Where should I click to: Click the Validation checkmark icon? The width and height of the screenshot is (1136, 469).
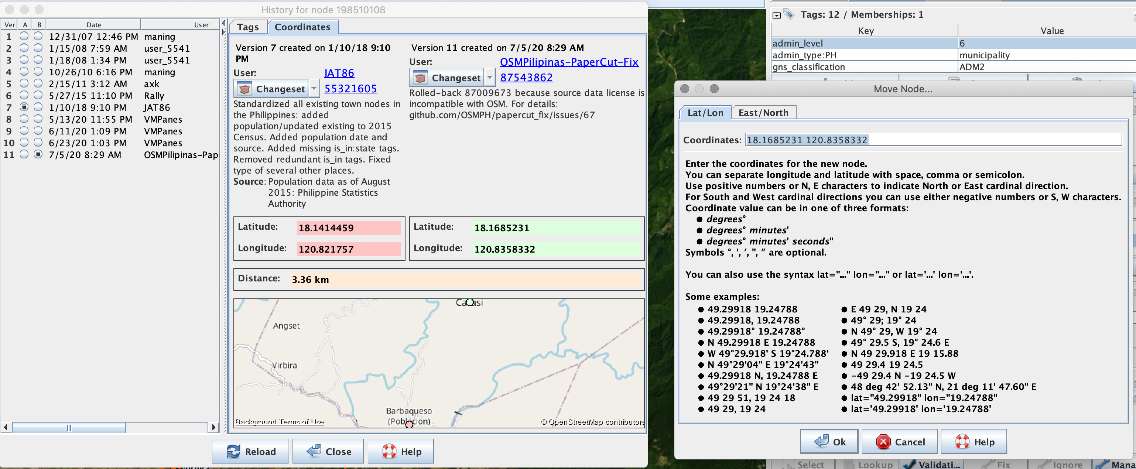910,465
